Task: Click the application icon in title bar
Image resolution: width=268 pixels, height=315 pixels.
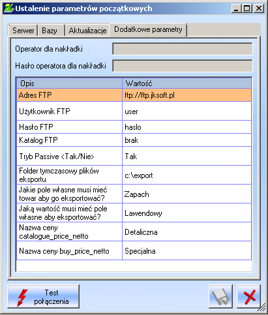Action: pyautogui.click(x=8, y=8)
